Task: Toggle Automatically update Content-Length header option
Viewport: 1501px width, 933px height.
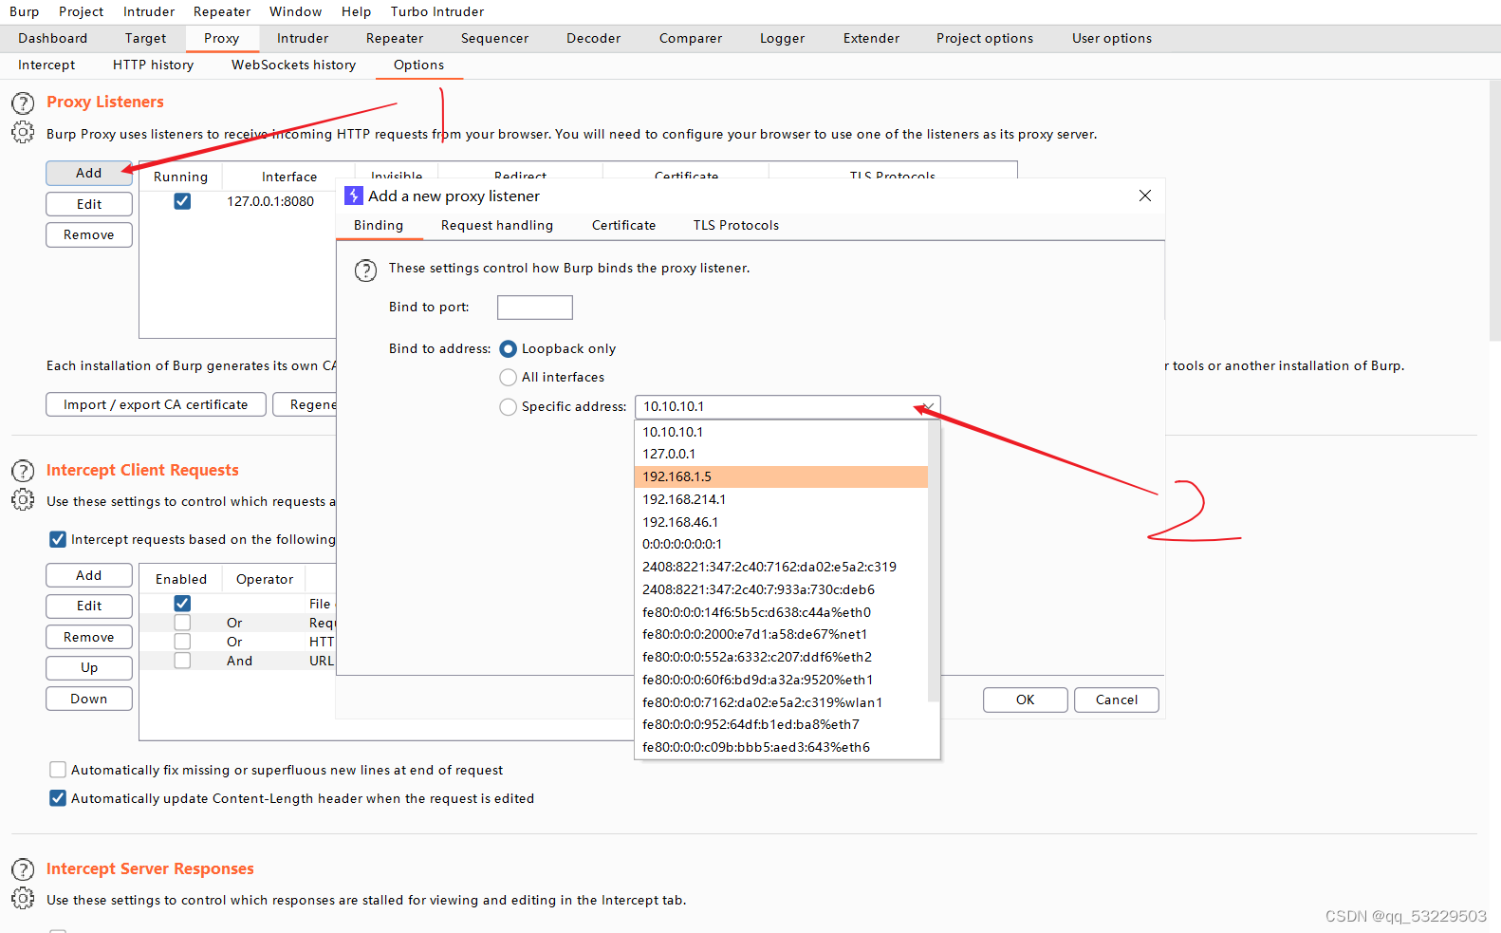Action: tap(58, 798)
